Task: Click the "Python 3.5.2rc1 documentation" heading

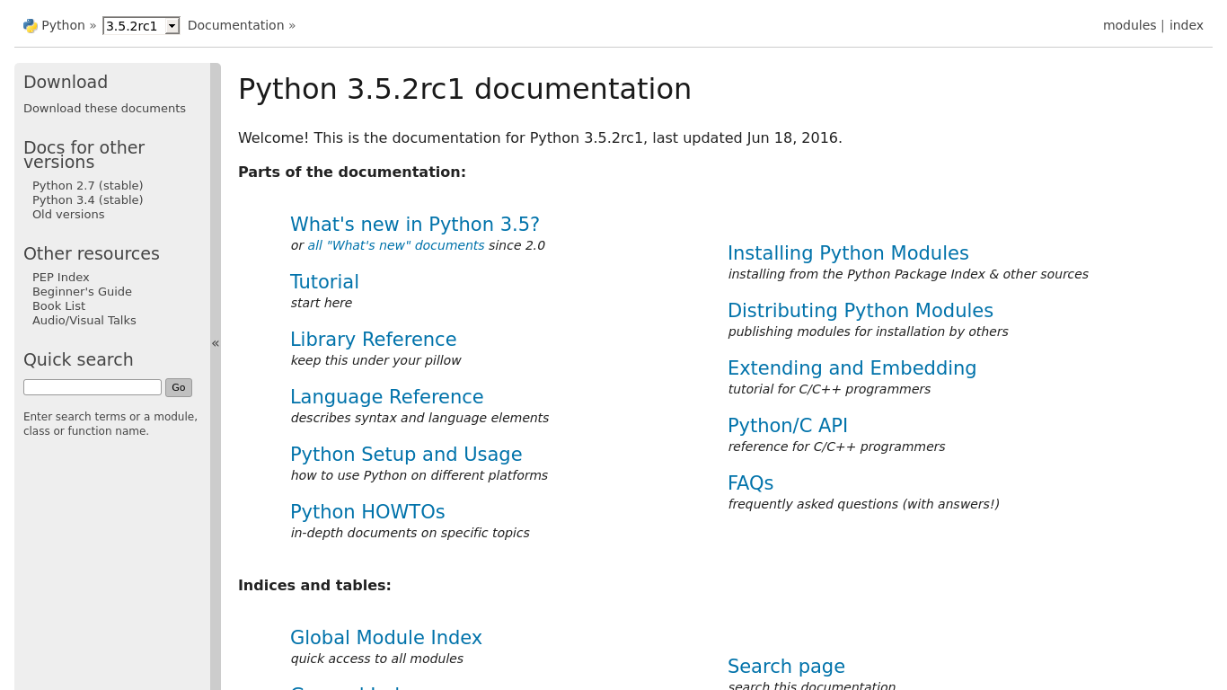Action: pyautogui.click(x=464, y=89)
